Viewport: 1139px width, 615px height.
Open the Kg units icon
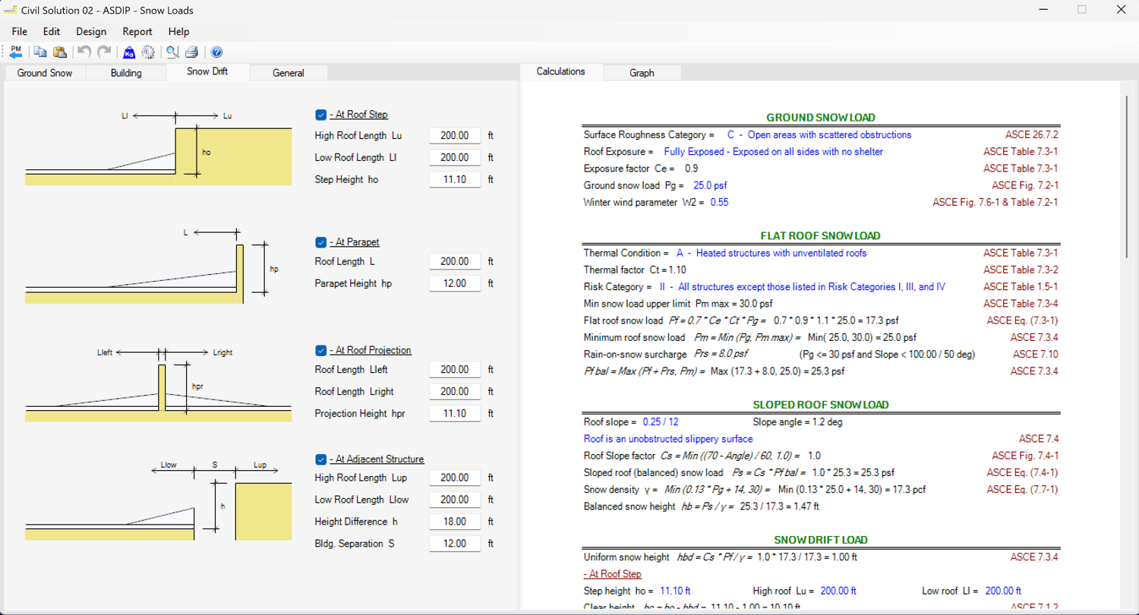point(129,52)
